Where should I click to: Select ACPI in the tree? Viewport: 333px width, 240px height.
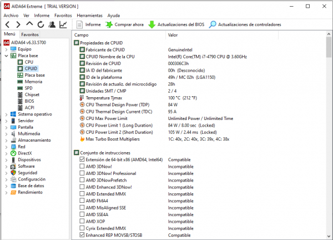[29, 108]
